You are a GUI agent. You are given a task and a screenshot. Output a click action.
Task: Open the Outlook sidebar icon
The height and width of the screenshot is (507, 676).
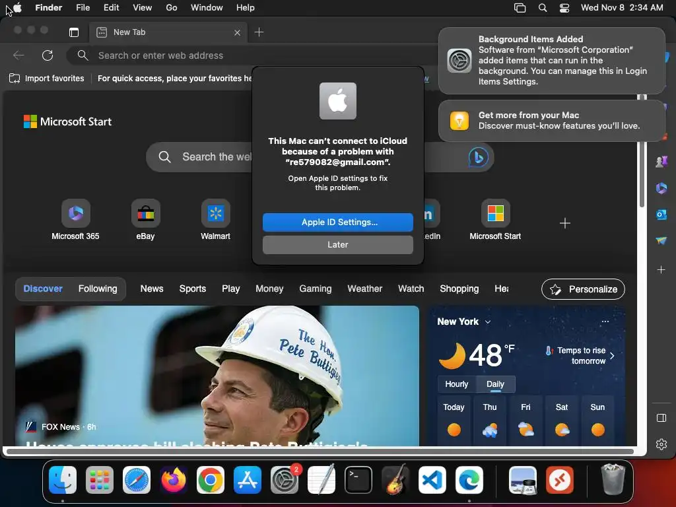coord(661,214)
